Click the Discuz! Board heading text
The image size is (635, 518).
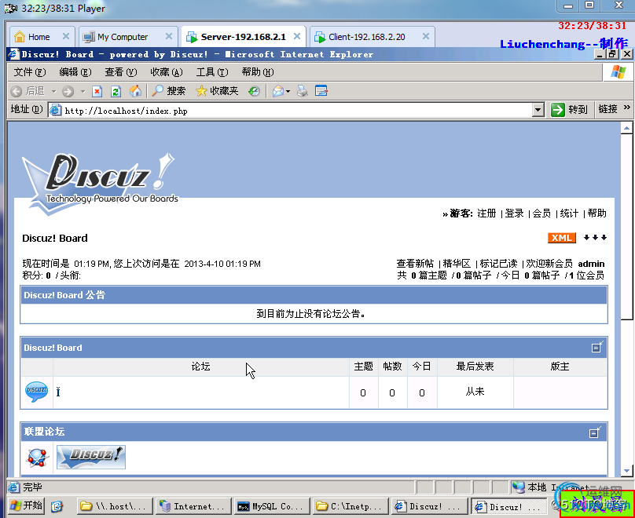[55, 238]
